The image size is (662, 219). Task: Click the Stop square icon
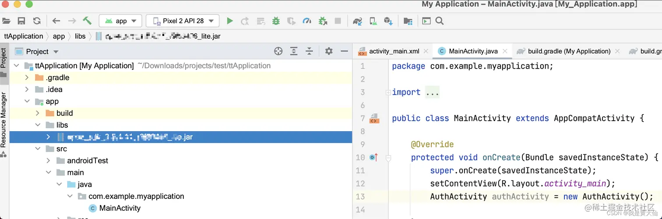pos(338,21)
